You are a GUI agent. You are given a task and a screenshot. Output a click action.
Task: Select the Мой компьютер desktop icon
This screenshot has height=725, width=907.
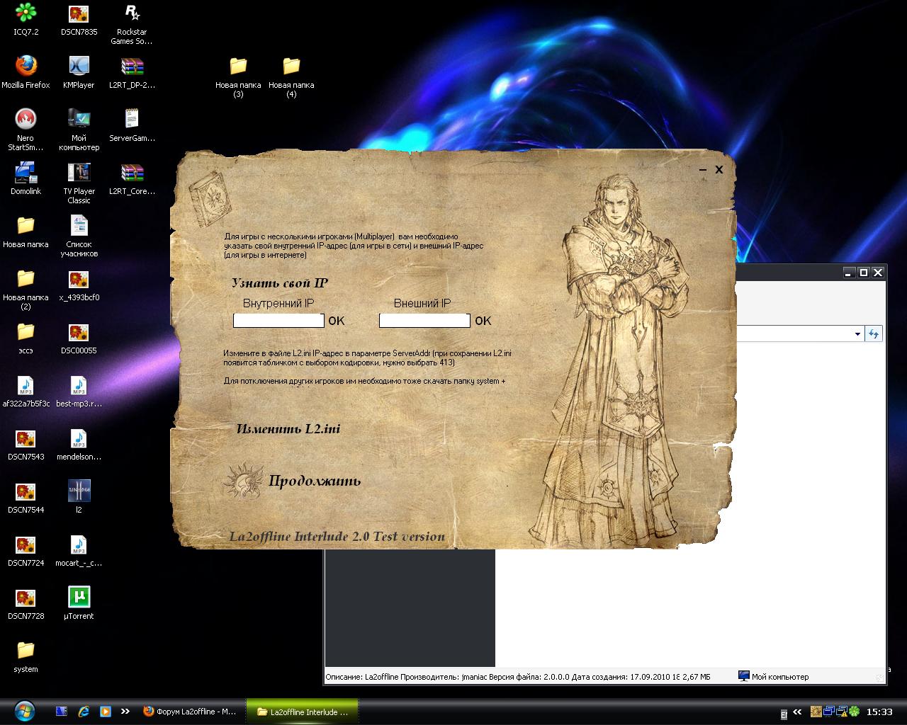(79, 130)
